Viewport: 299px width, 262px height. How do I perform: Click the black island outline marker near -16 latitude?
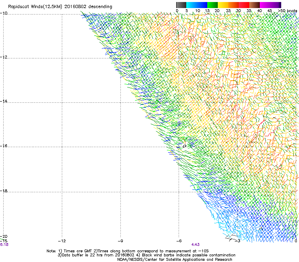184,146
